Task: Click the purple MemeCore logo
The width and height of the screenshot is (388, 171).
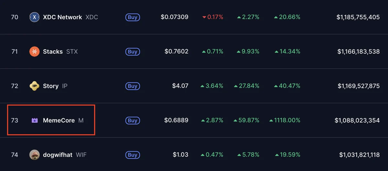Action: 35,120
